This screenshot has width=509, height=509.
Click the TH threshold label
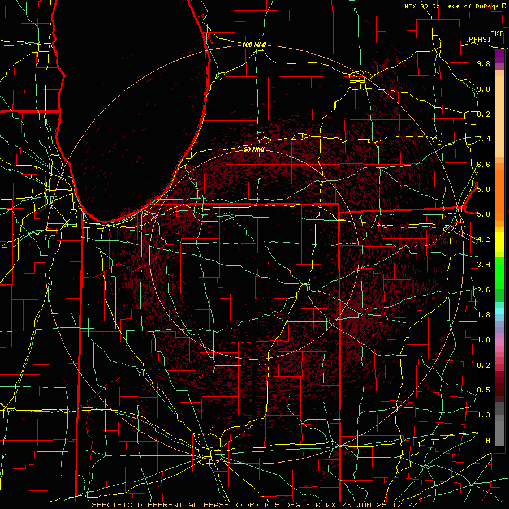click(x=486, y=440)
